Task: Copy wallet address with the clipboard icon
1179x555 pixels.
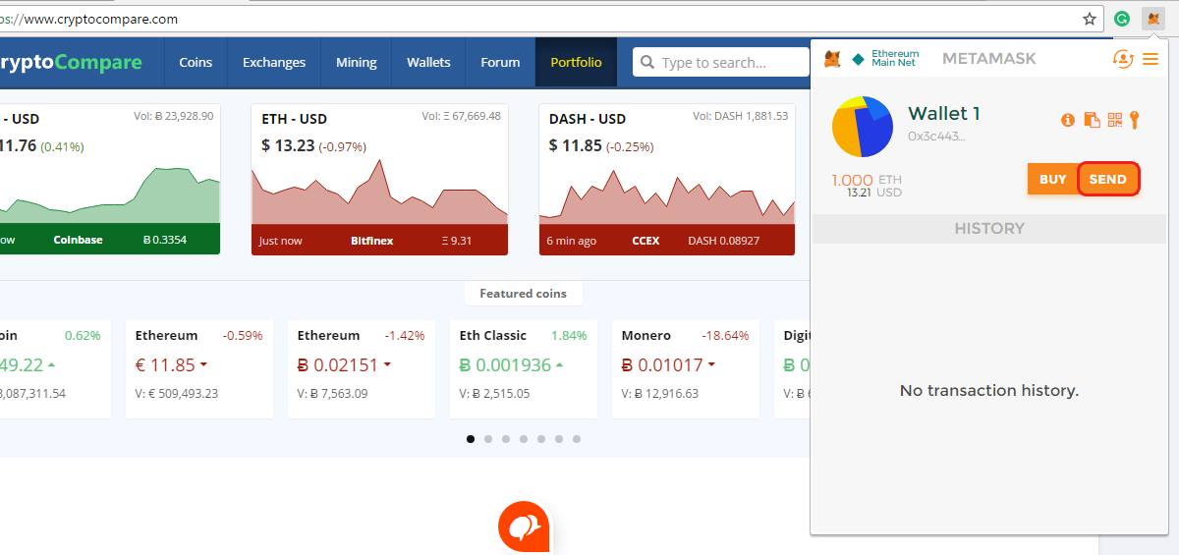Action: (1092, 120)
